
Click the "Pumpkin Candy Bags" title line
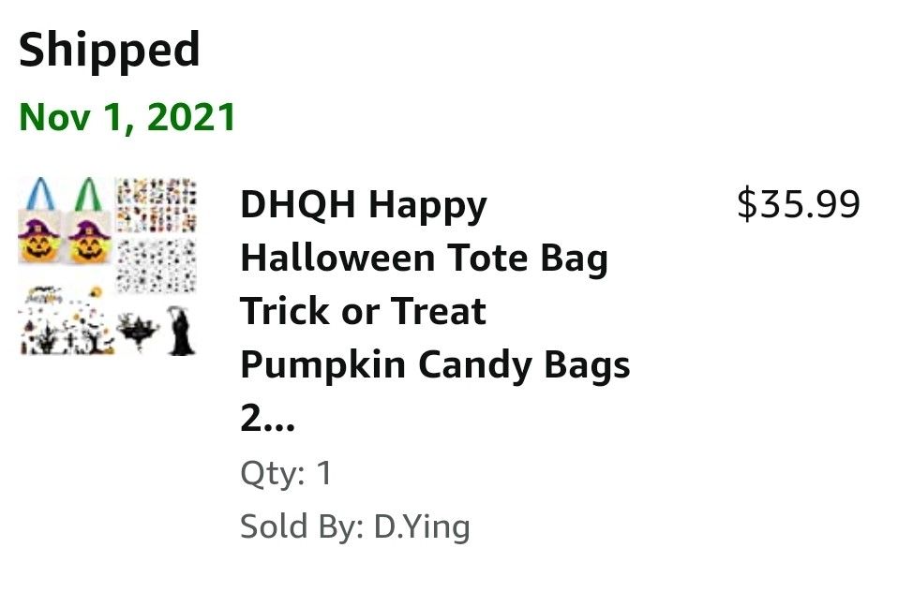pos(435,364)
